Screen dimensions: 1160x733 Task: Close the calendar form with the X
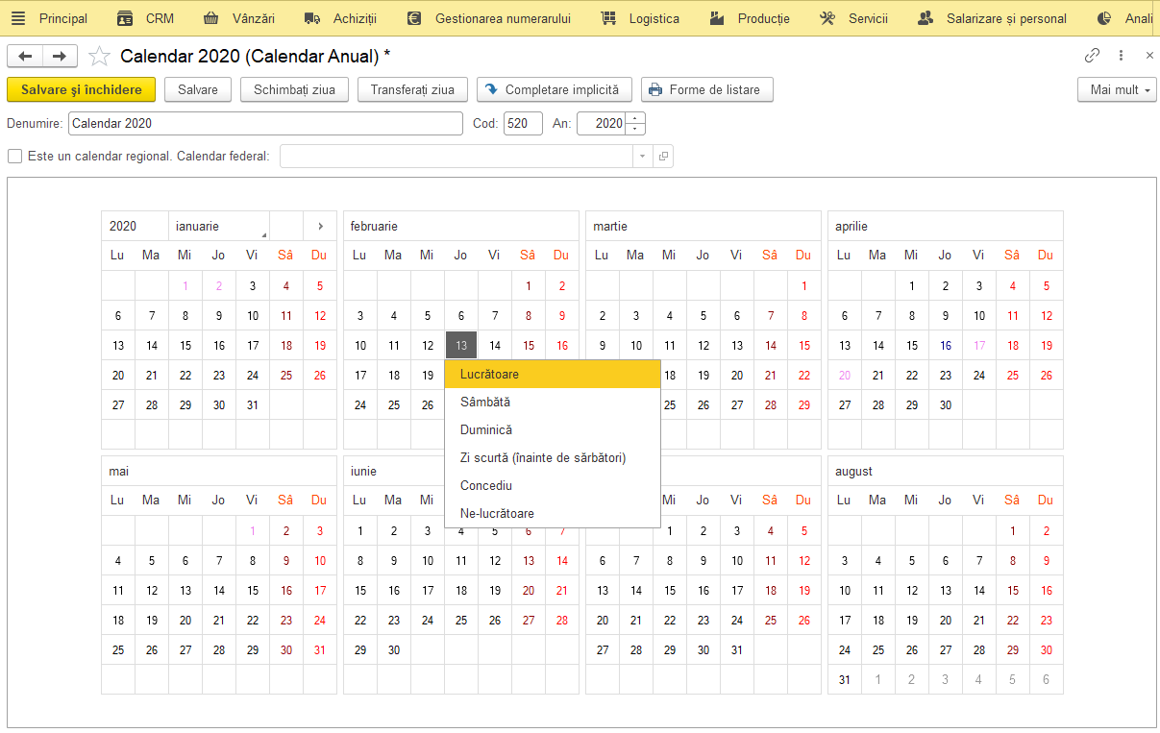(1149, 56)
